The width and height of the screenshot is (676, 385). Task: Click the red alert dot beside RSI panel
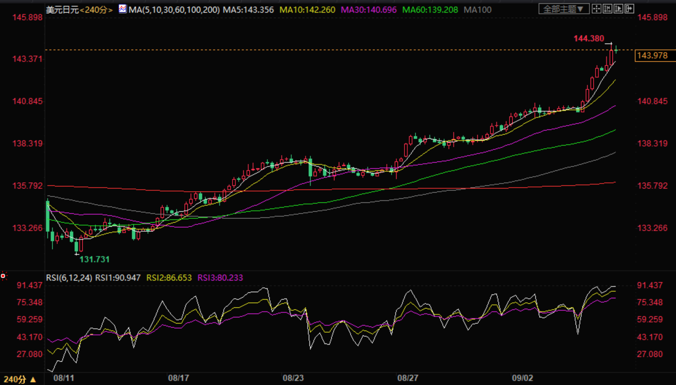[3, 276]
